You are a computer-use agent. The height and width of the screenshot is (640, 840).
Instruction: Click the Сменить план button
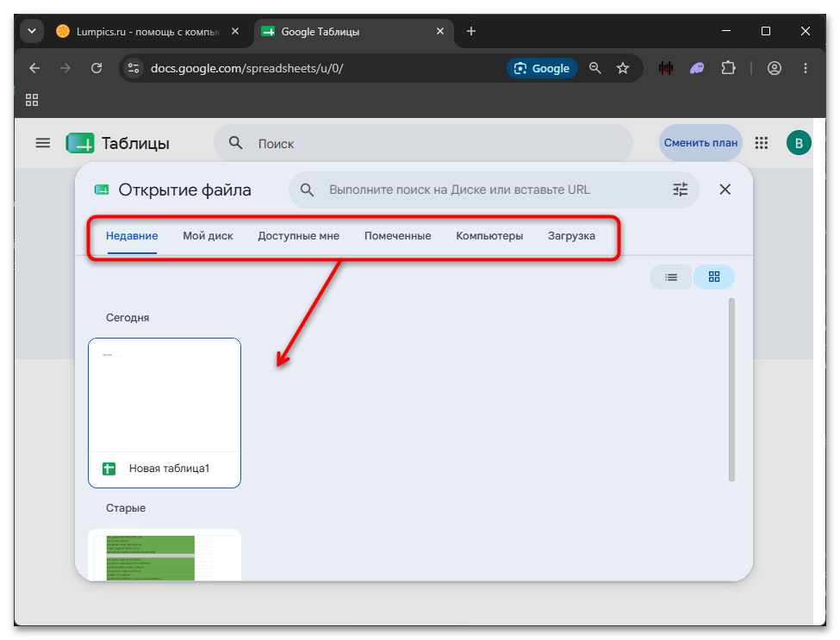(700, 143)
